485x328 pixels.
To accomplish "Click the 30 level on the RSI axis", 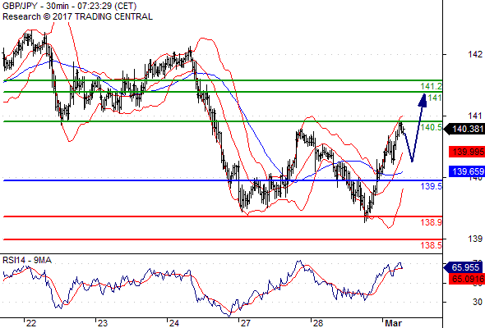I will point(478,302).
